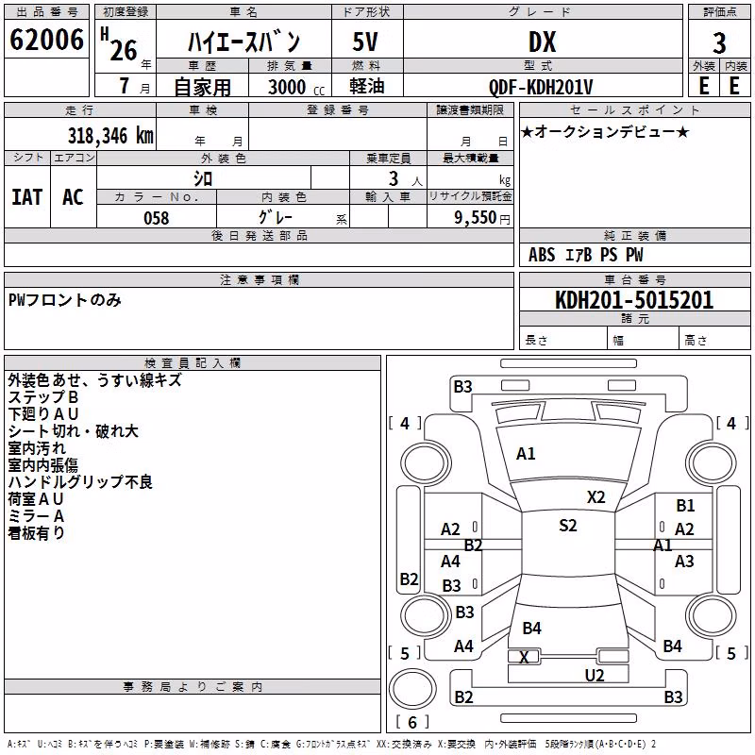Select the front-left tire circle
755x755 pixels.
[x=426, y=464]
